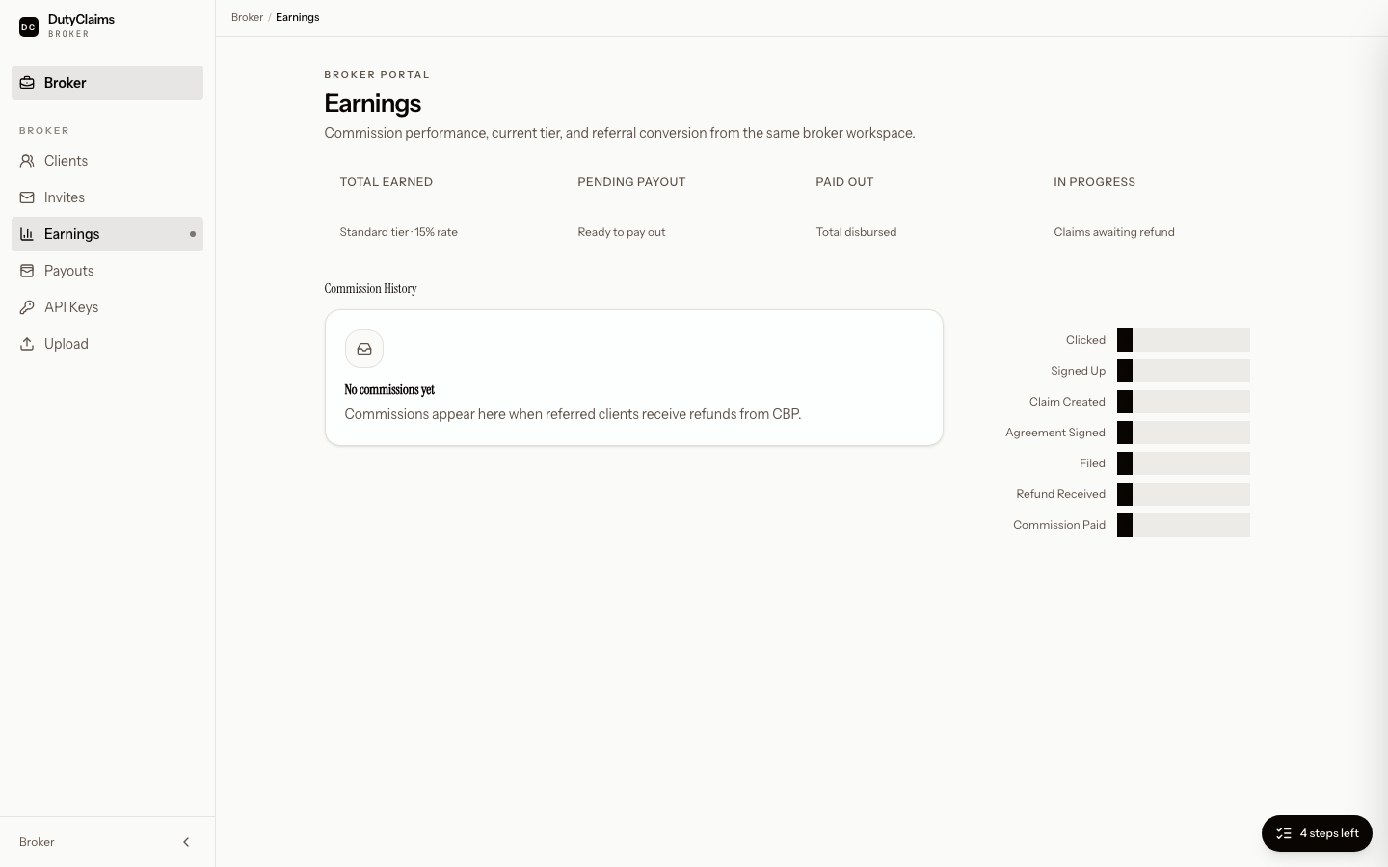Image resolution: width=1388 pixels, height=867 pixels.
Task: Open the API Keys page
Action: point(107,307)
